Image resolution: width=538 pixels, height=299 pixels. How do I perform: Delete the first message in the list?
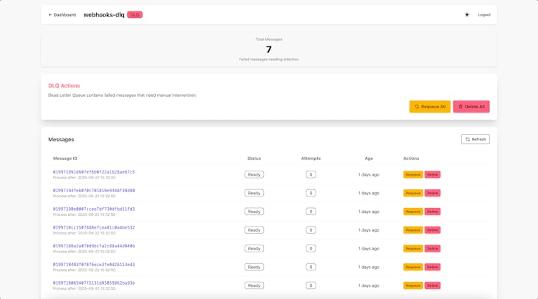pyautogui.click(x=433, y=174)
